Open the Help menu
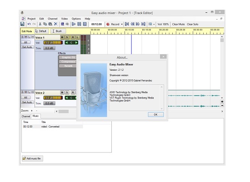250x182 pixels. click(x=87, y=19)
